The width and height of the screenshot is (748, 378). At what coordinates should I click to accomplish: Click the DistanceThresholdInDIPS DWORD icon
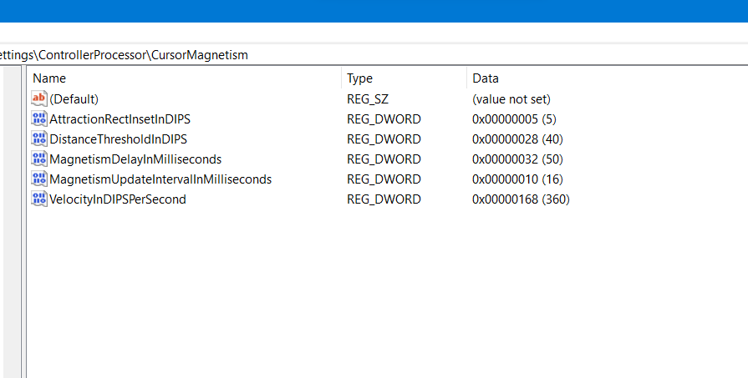pyautogui.click(x=39, y=139)
